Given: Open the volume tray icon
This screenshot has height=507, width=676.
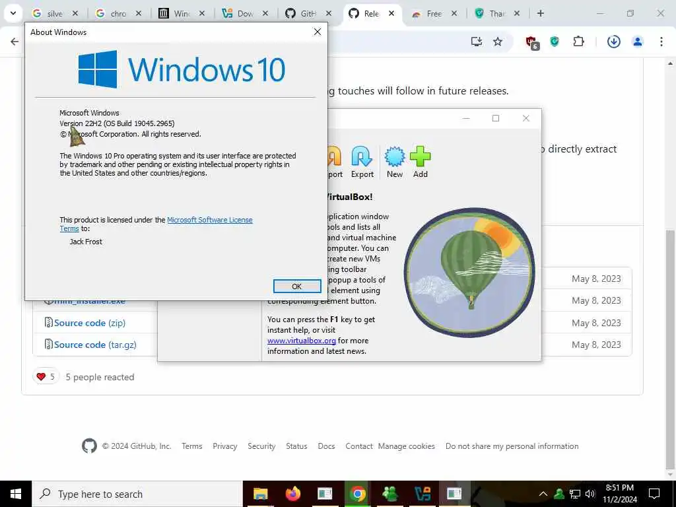Looking at the screenshot, I should 590,494.
